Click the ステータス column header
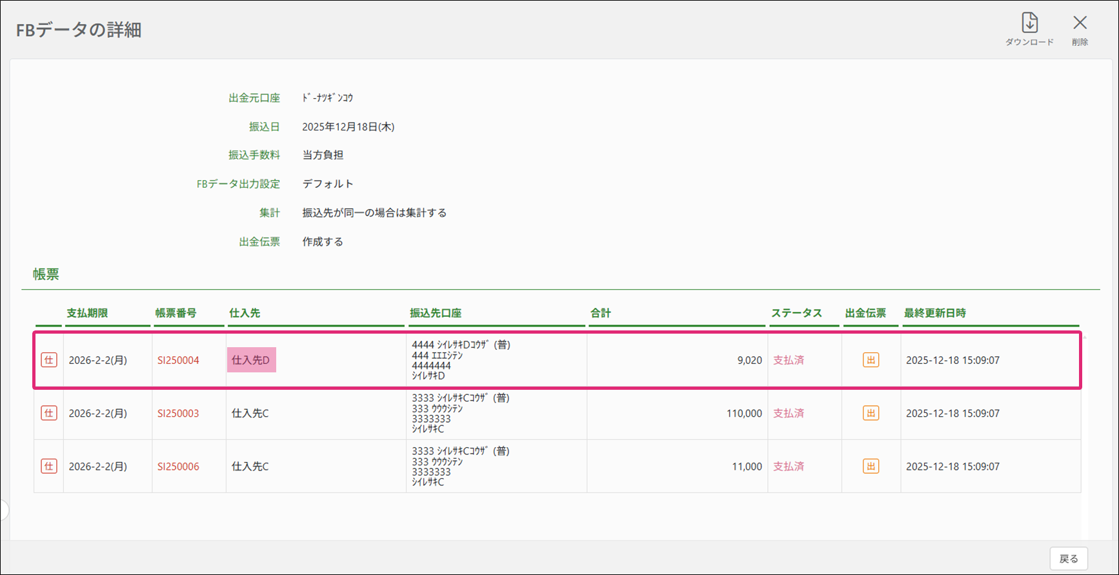 tap(796, 313)
